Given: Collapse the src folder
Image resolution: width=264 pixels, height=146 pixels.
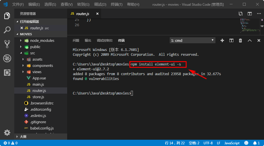Looking at the screenshot, I should point(21,53).
